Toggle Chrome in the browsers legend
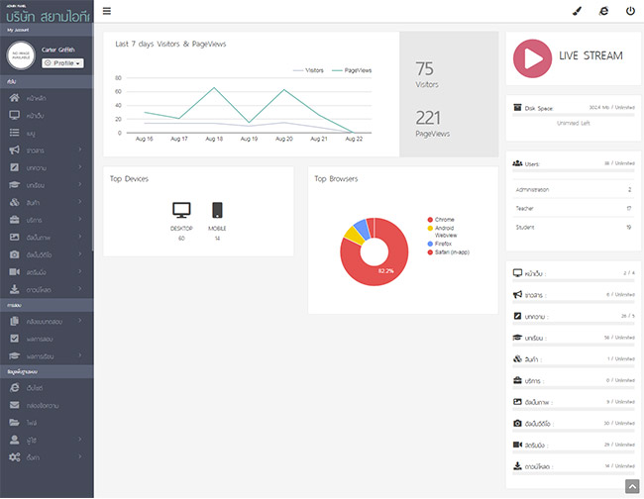Screen dimensions: 644x499 pos(441,219)
